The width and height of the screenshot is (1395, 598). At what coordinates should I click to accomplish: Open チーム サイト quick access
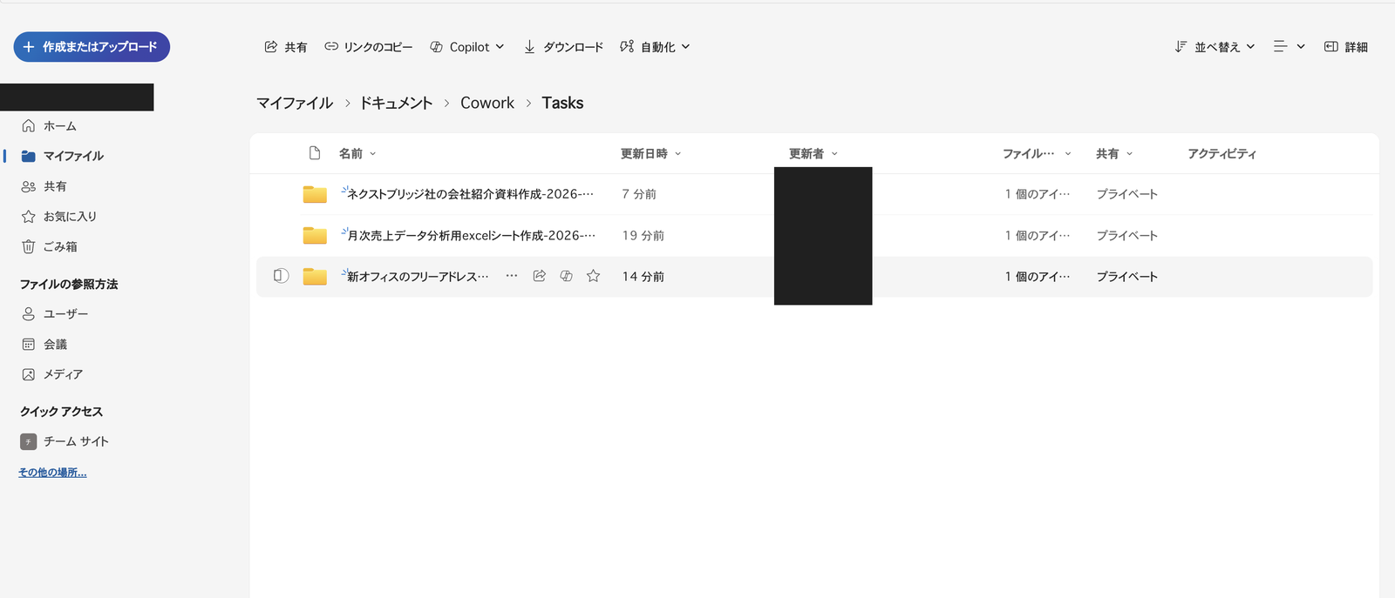65,441
